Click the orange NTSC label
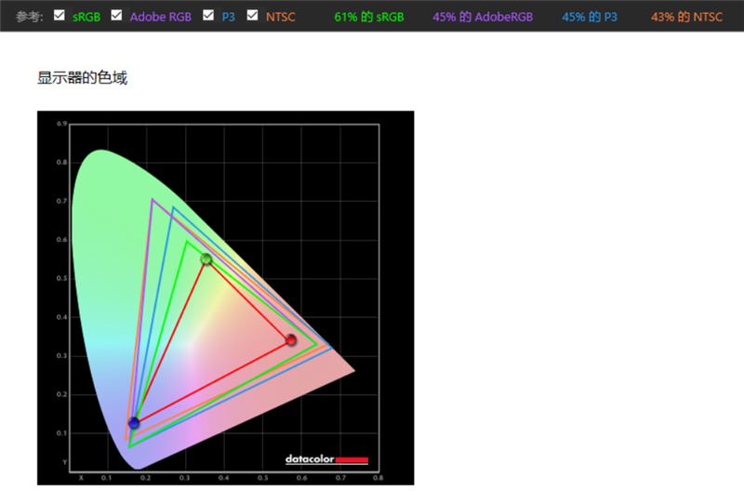744x504 pixels. [x=281, y=17]
